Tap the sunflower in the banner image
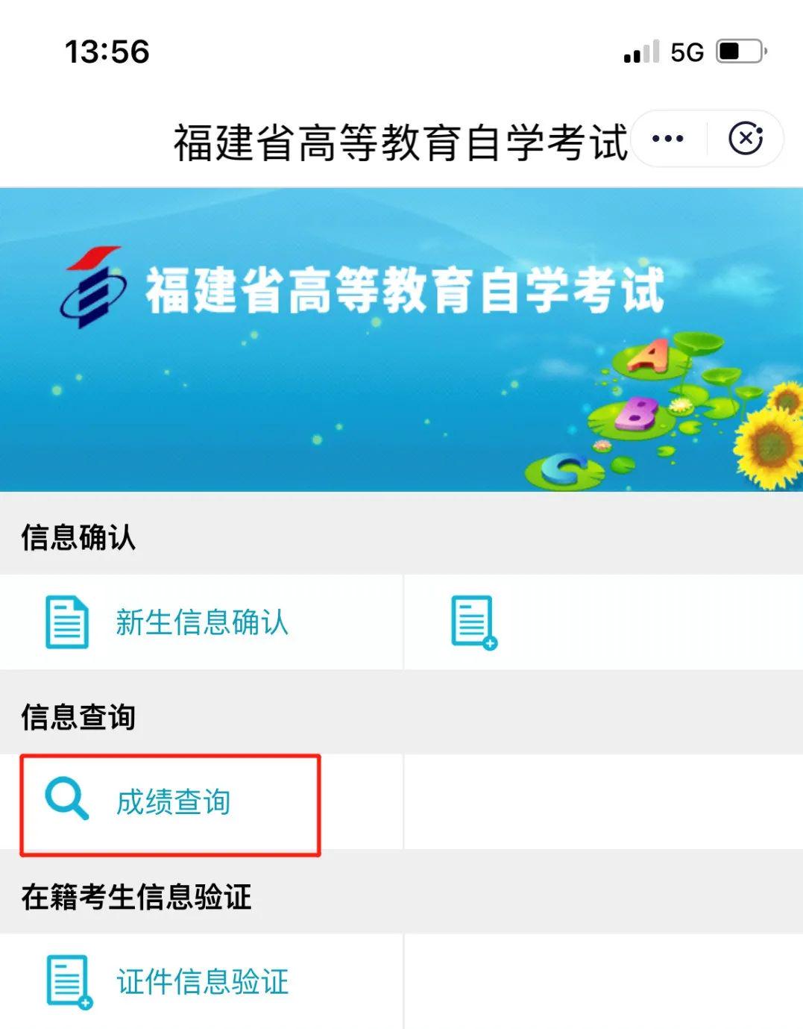The height and width of the screenshot is (1029, 803). pos(768,442)
